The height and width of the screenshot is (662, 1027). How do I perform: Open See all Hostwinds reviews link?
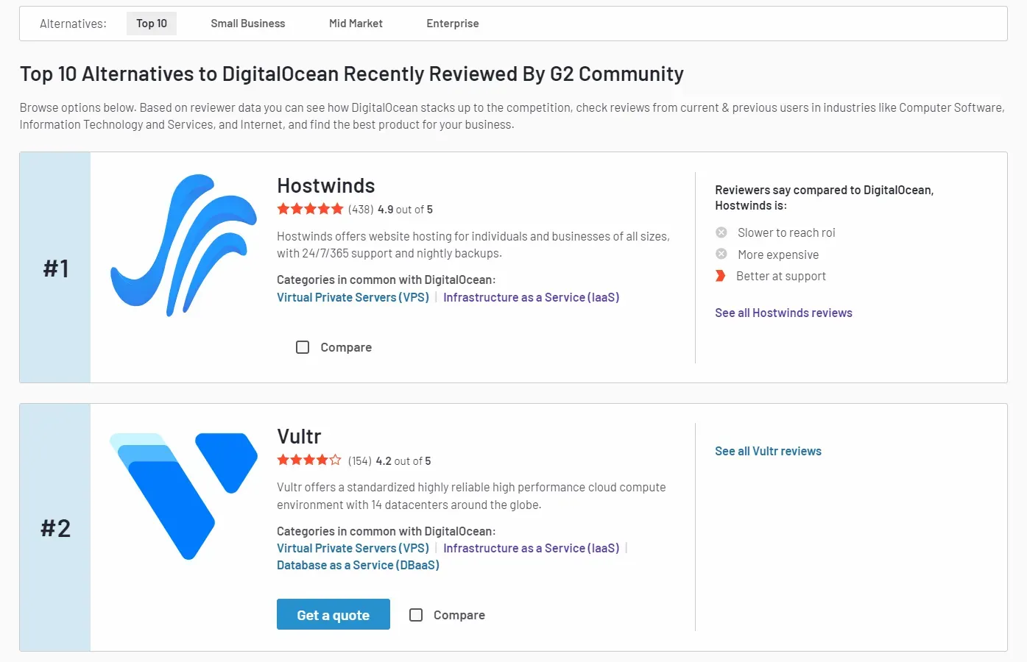[783, 313]
